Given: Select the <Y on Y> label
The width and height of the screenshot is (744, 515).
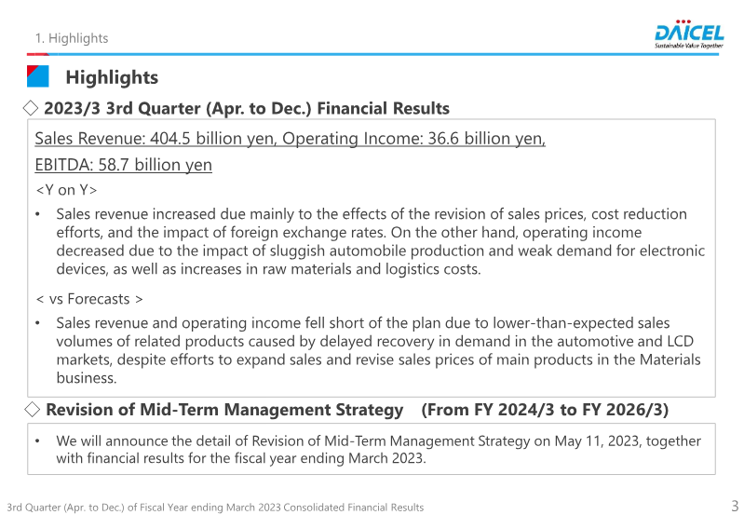Looking at the screenshot, I should (x=66, y=191).
